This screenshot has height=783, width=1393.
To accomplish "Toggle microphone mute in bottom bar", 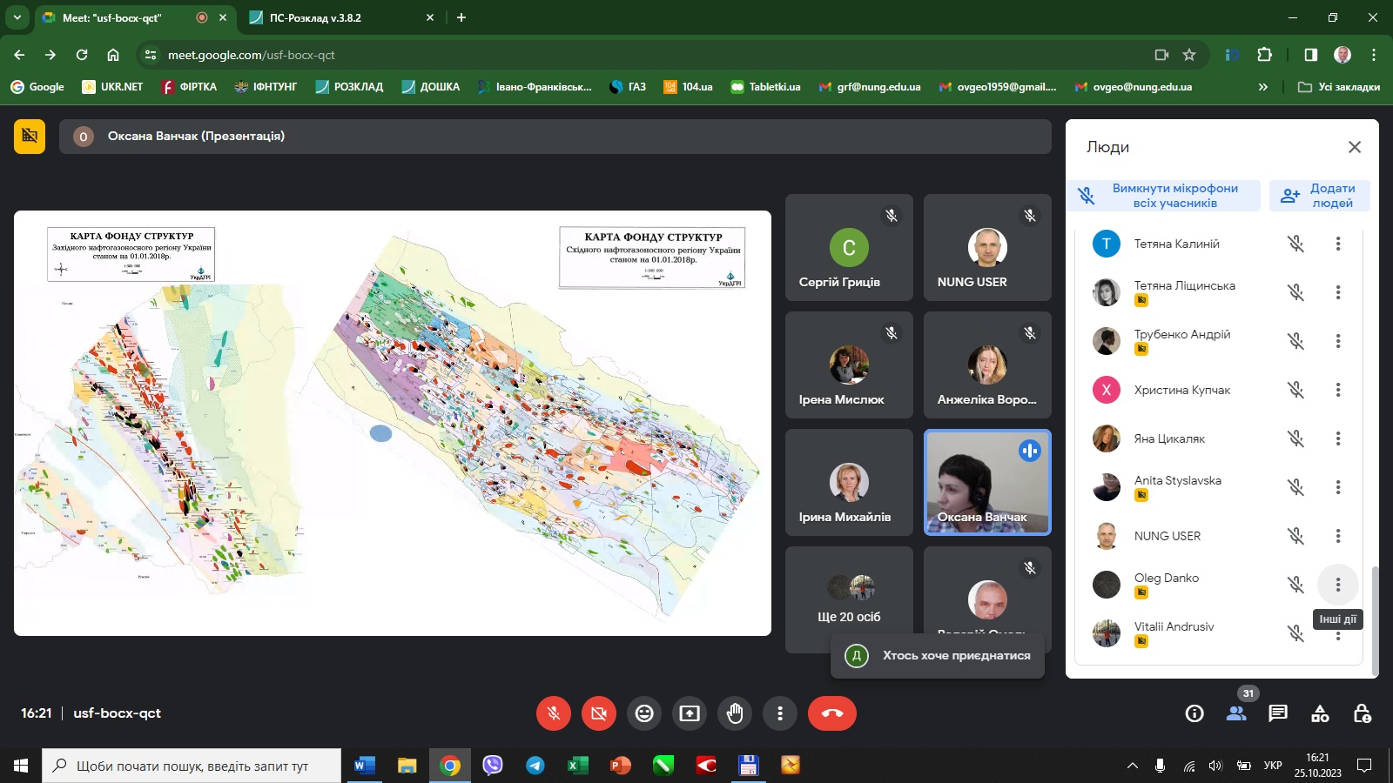I will click(554, 713).
